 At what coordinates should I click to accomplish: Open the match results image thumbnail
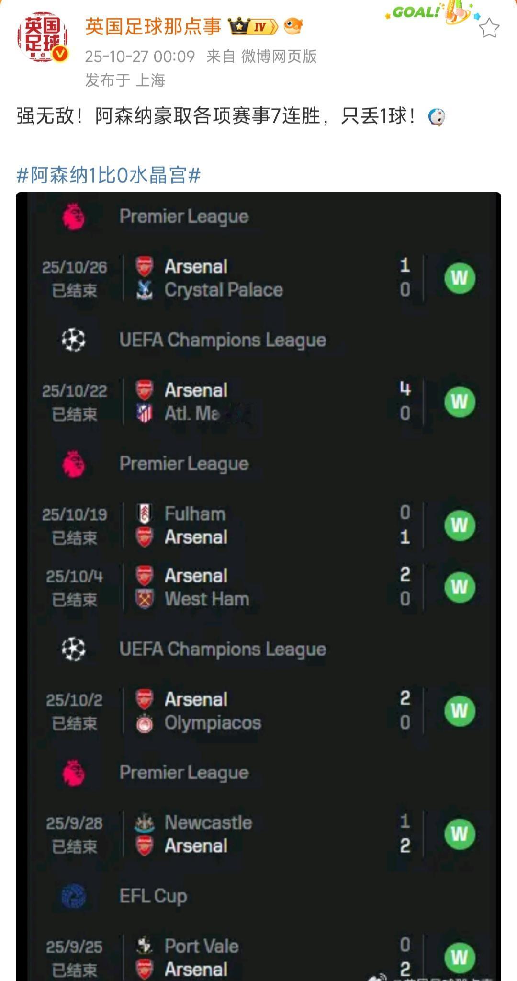(258, 586)
